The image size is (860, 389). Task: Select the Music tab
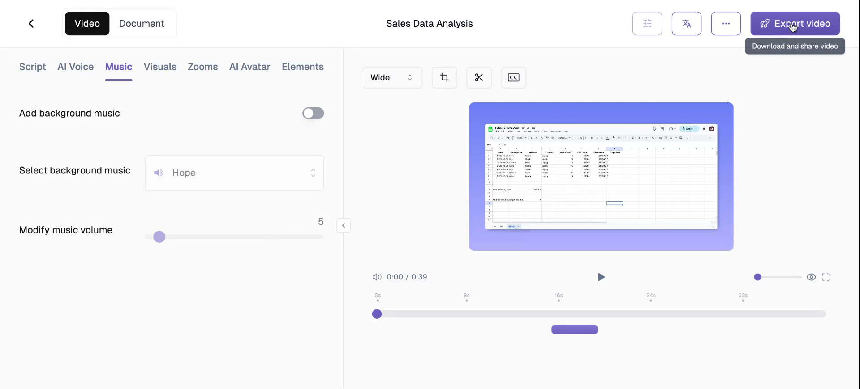[119, 67]
